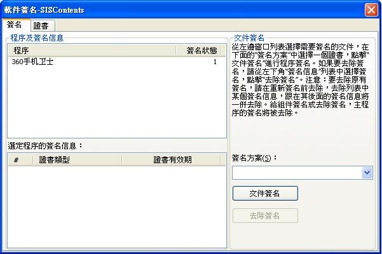This screenshot has height=254, width=382.
Task: Select the 360手机卫士 program row
Action: click(x=117, y=62)
